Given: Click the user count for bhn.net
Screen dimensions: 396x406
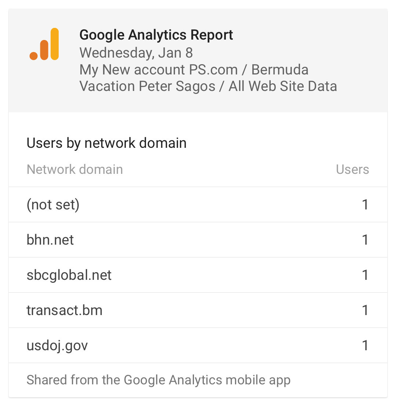Looking at the screenshot, I should click(365, 240).
